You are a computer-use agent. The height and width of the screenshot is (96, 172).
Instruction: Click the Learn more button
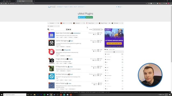tap(82, 17)
